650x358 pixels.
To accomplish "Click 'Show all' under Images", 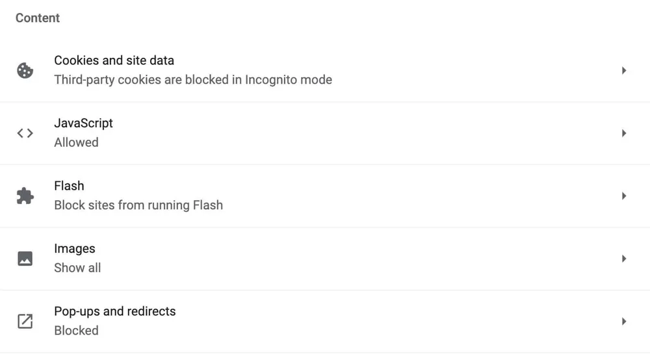I will click(x=77, y=268).
